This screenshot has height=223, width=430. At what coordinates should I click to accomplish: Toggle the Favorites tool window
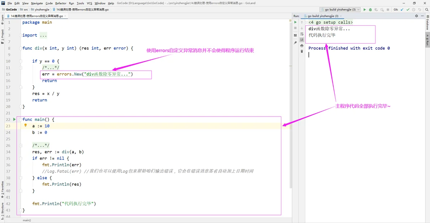pyautogui.click(x=3, y=190)
